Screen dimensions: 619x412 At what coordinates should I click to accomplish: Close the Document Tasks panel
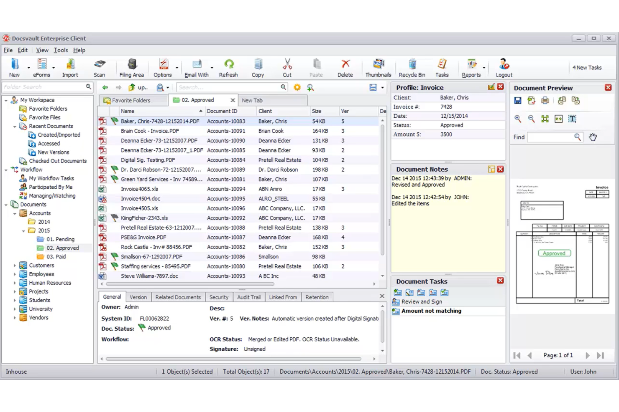point(500,281)
